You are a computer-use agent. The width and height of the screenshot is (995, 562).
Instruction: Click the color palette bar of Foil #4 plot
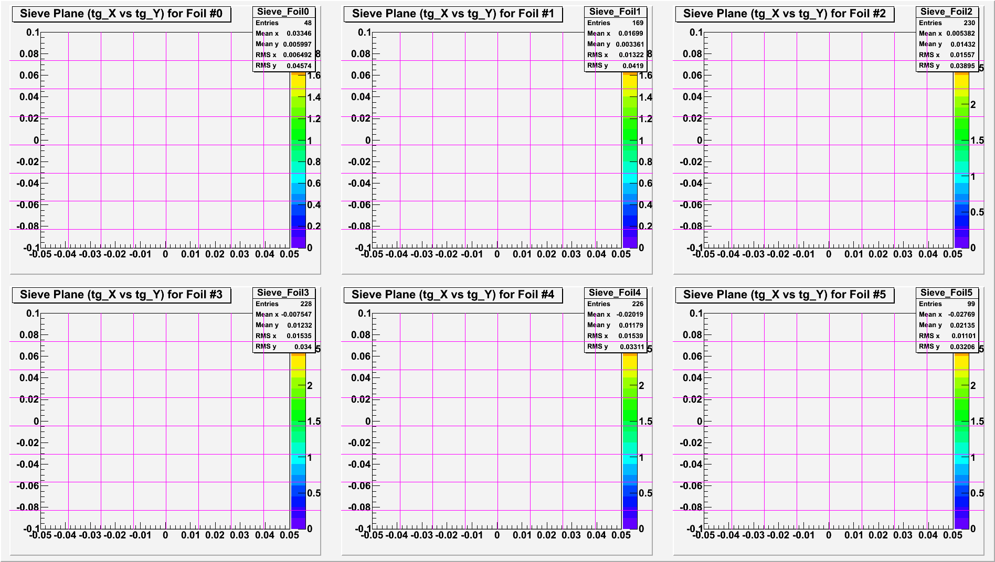[x=630, y=441]
